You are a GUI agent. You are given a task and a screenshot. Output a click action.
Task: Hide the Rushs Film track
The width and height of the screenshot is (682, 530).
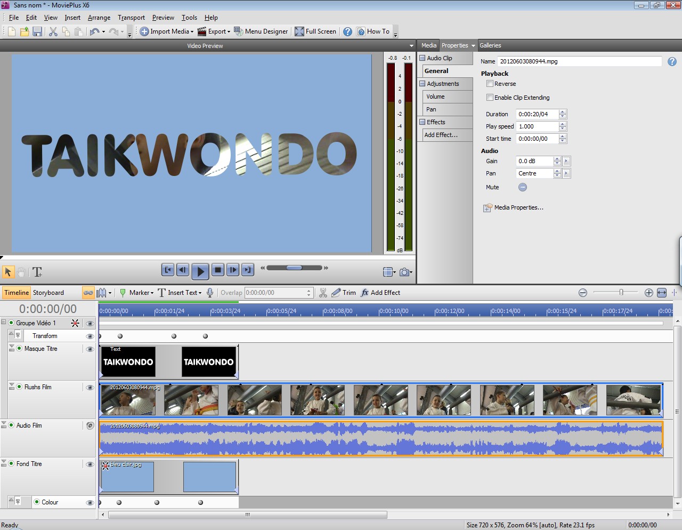90,388
